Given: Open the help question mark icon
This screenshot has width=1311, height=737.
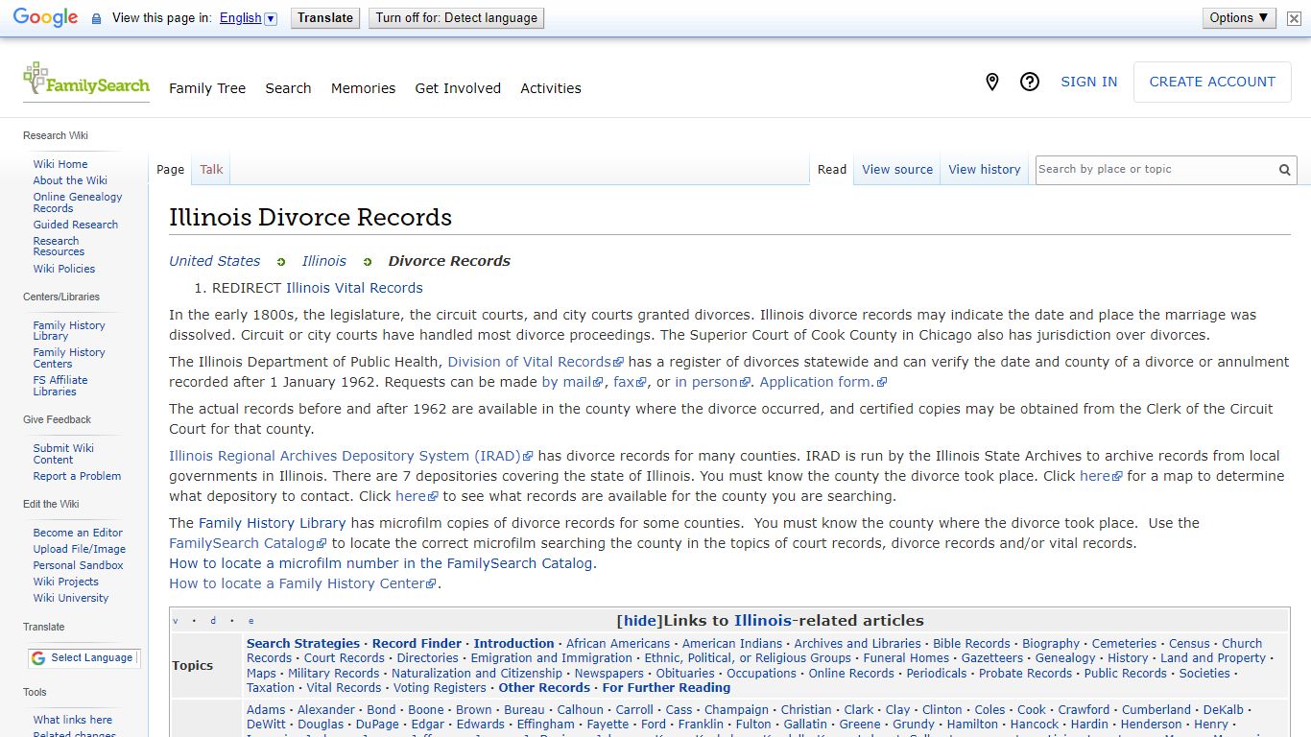Looking at the screenshot, I should (1030, 83).
